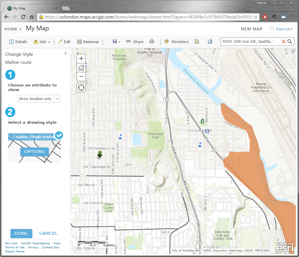Open the Basemap gallery

pos(88,42)
